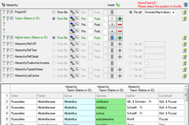Click the vertical scrollbar of the data grid
Viewport: 189px width, 125px height.
187,106
